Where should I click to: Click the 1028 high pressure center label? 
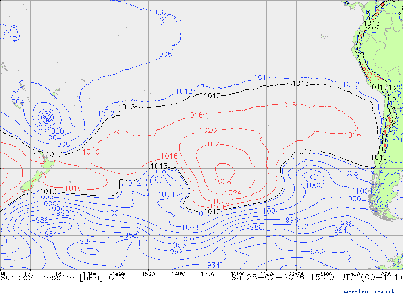point(222,181)
